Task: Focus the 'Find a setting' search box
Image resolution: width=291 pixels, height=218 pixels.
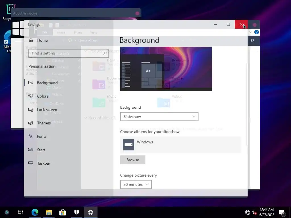Action: [68, 53]
